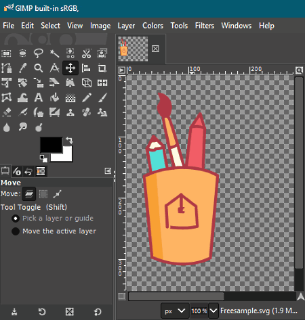
Task: Expand the zoom percentage dropdown
Action: (x=213, y=311)
